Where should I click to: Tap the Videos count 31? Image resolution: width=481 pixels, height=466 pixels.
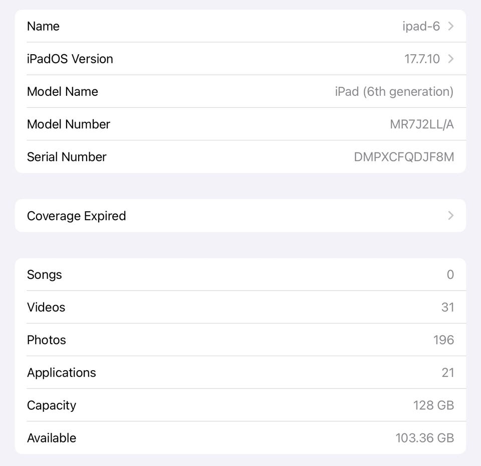tap(447, 307)
